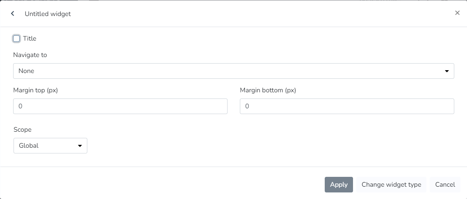Focus the Margin top (px) field
Screen dimensions: 467x199
(x=120, y=106)
